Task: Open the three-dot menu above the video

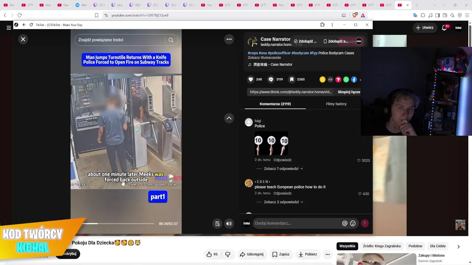Action: point(229,39)
